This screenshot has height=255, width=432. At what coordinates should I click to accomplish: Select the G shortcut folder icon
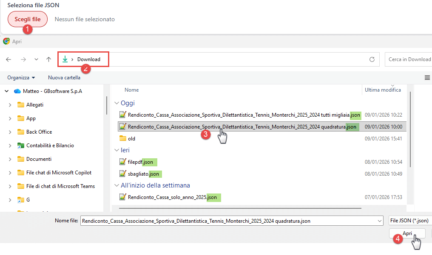pos(21,200)
